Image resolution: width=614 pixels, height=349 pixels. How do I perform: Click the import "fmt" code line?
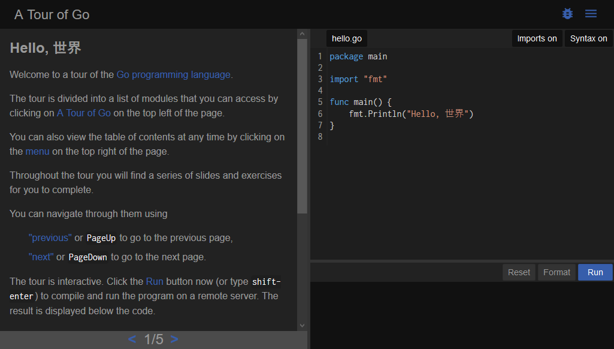[x=358, y=79]
